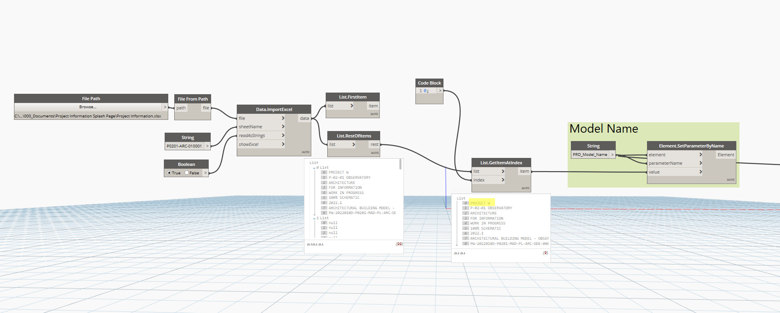Select the File Path node title bar

(91, 99)
